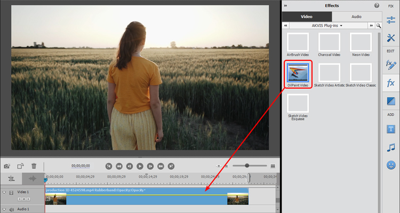The image size is (400, 213).
Task: Go to previous keyframe arrow on Video 1
Action: click(x=20, y=199)
